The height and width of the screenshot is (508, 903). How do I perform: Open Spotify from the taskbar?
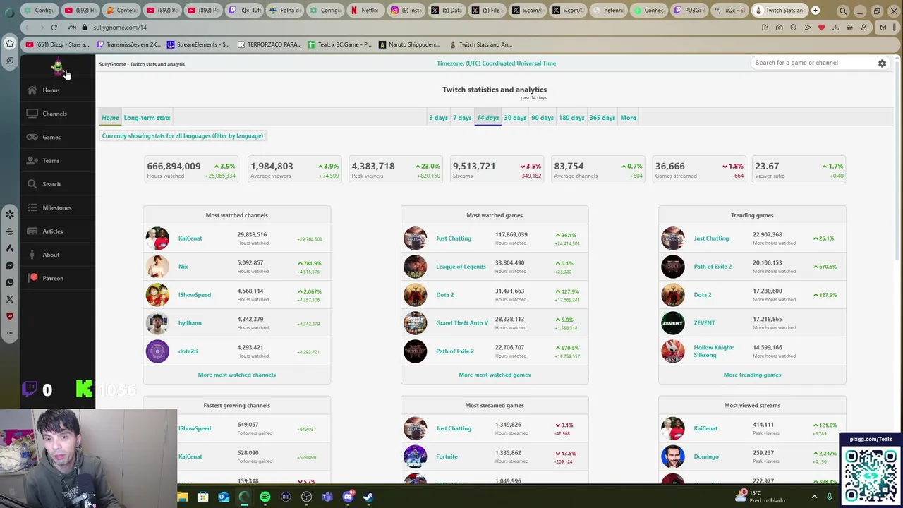point(265,497)
